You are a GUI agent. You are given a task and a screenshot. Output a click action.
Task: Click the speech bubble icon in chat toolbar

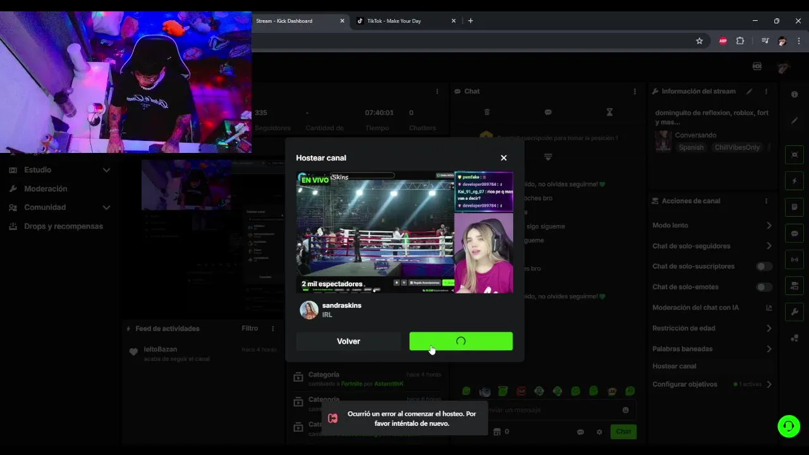(x=548, y=112)
